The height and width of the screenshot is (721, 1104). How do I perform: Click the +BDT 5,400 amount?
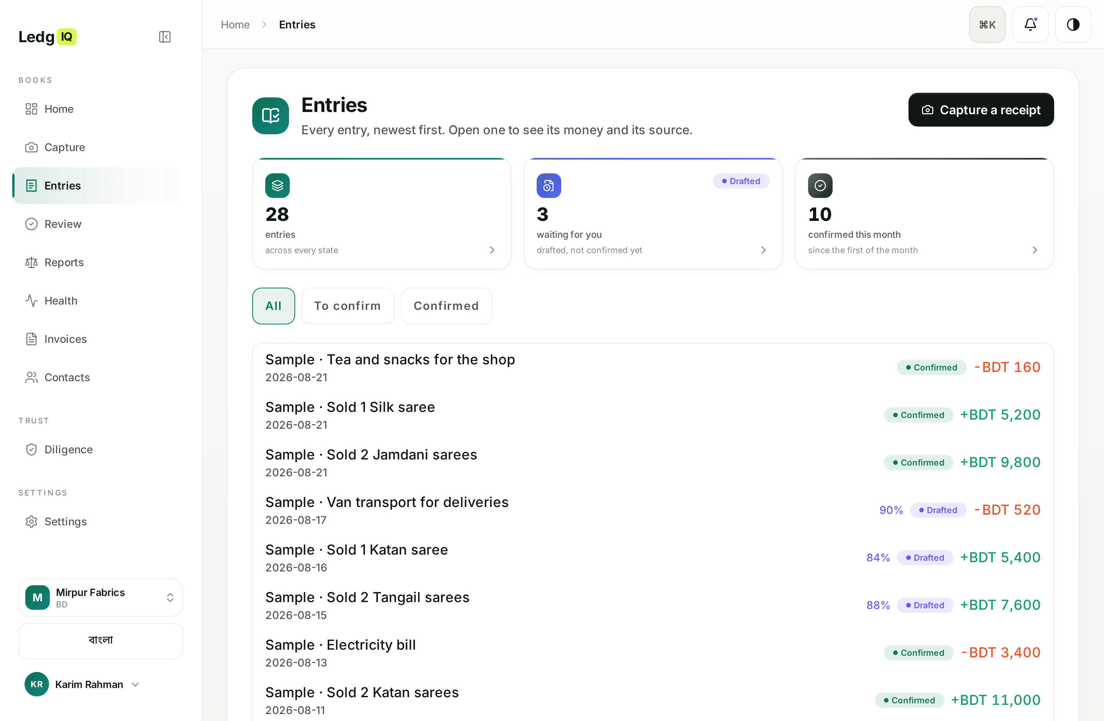[1000, 558]
